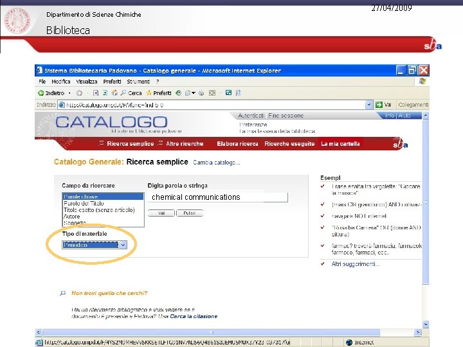Click the magnifier icon beside Non trovi

click(62, 293)
